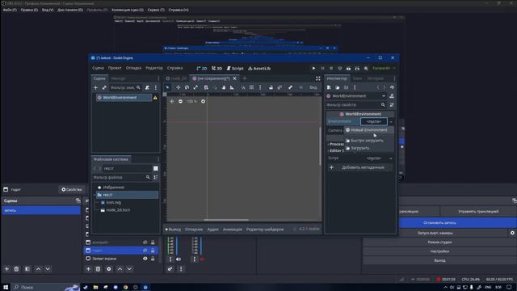Open 'Вывод' output bottom panel
The width and height of the screenshot is (517, 291).
tap(173, 230)
